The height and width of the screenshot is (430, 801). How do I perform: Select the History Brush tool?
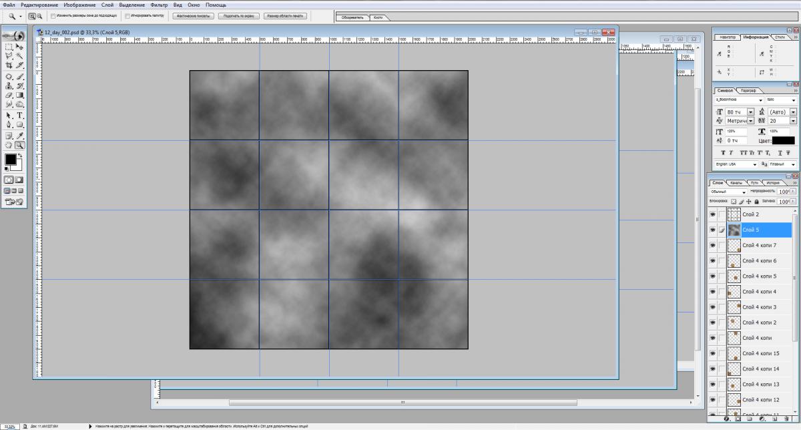click(19, 85)
